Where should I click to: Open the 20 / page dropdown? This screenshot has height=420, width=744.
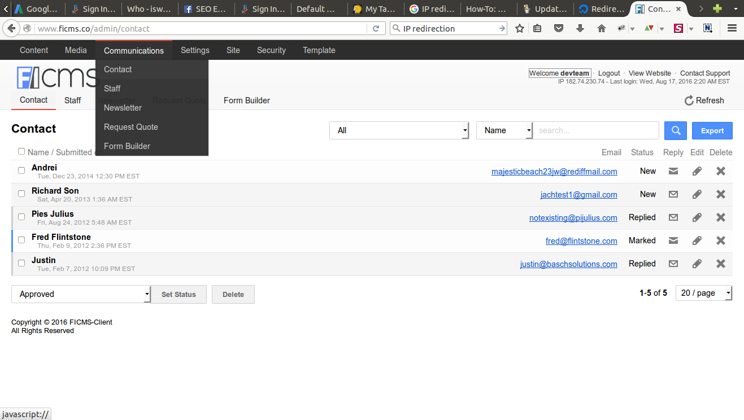703,293
